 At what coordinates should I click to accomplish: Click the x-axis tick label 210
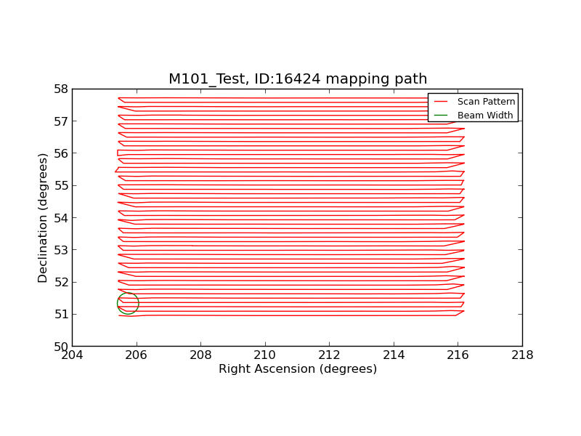coord(265,355)
